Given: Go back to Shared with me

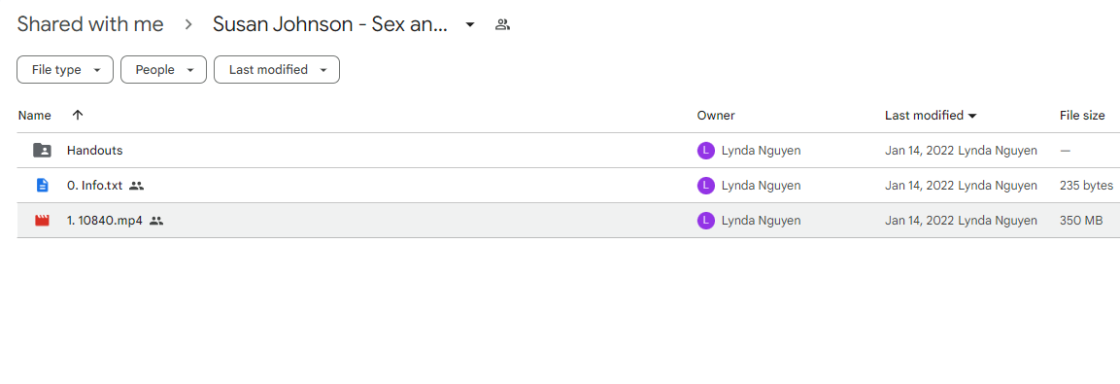Looking at the screenshot, I should [90, 24].
